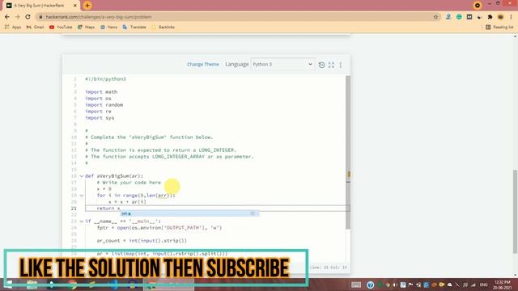Open the Python 3 language dropdown
This screenshot has height=291, width=518.
pos(282,65)
